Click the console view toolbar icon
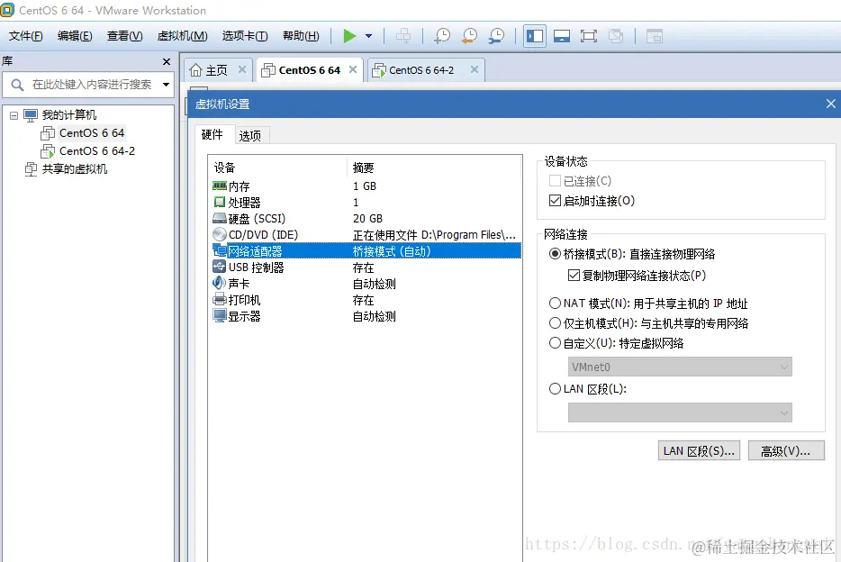Image resolution: width=841 pixels, height=562 pixels. coord(655,36)
